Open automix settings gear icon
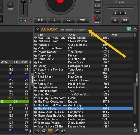140x135 pixels. (x=135, y=29)
